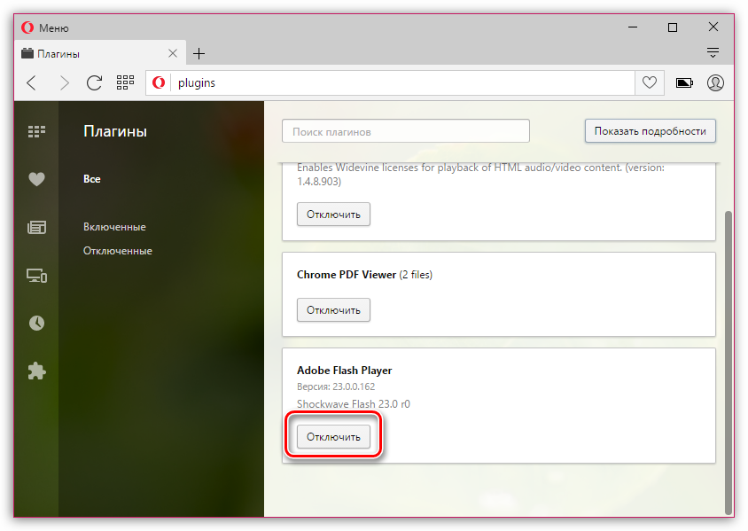Click the battery saver icon

(x=684, y=83)
